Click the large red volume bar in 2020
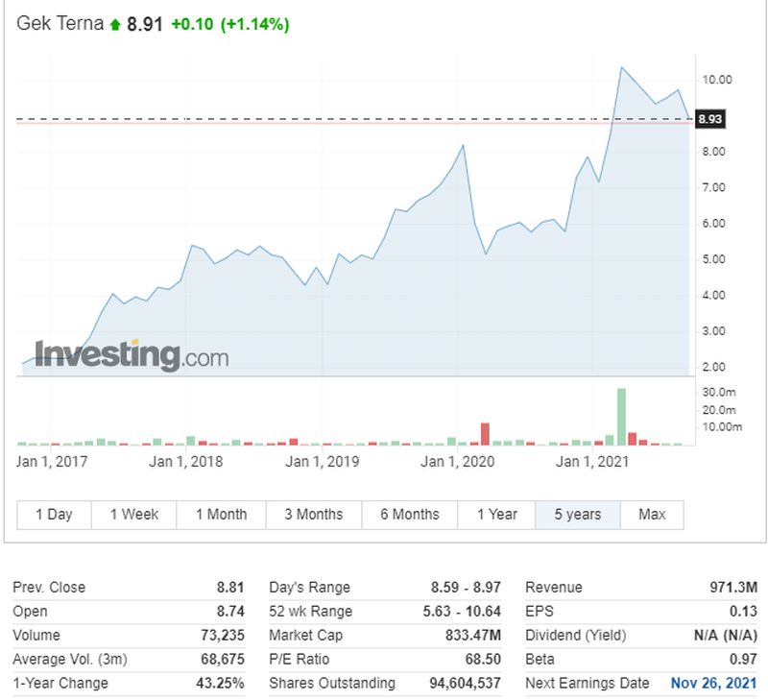Image resolution: width=768 pixels, height=700 pixels. pos(485,434)
